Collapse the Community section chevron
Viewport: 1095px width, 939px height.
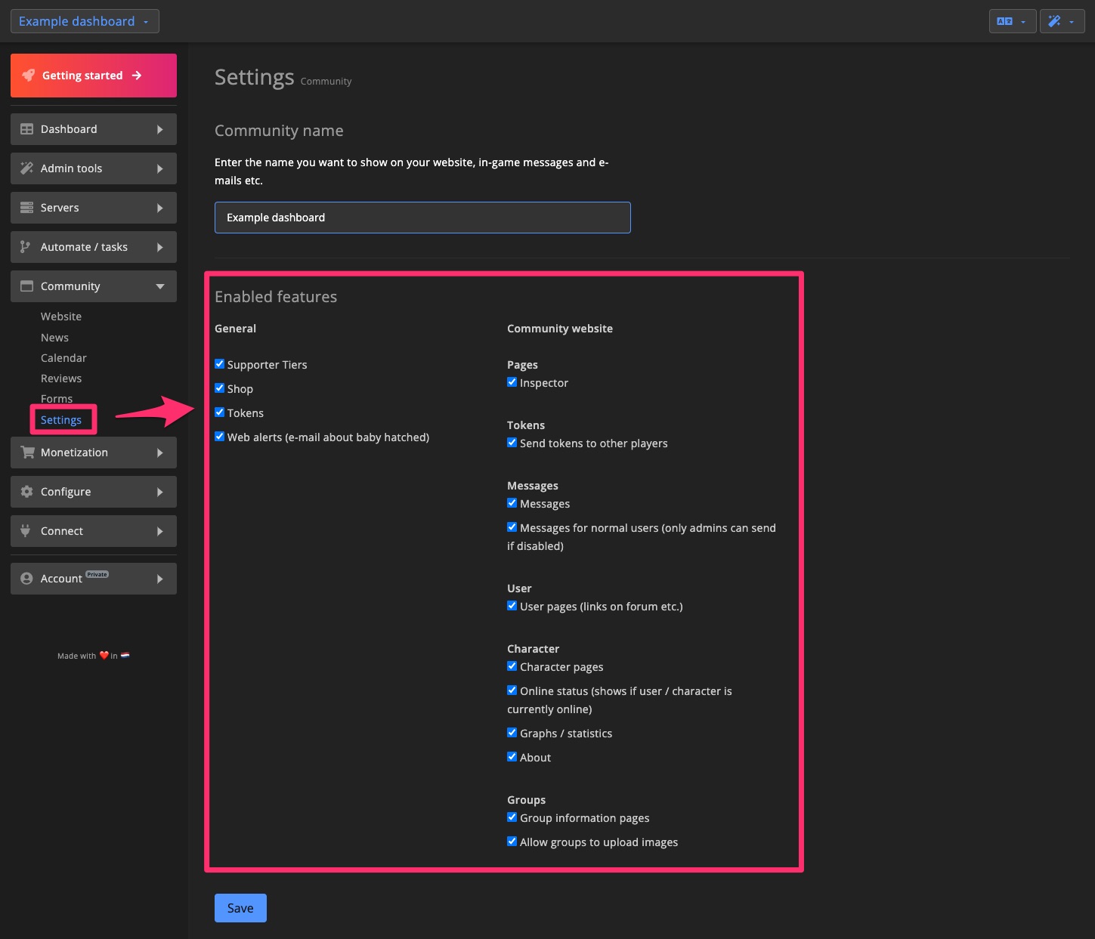click(x=159, y=286)
